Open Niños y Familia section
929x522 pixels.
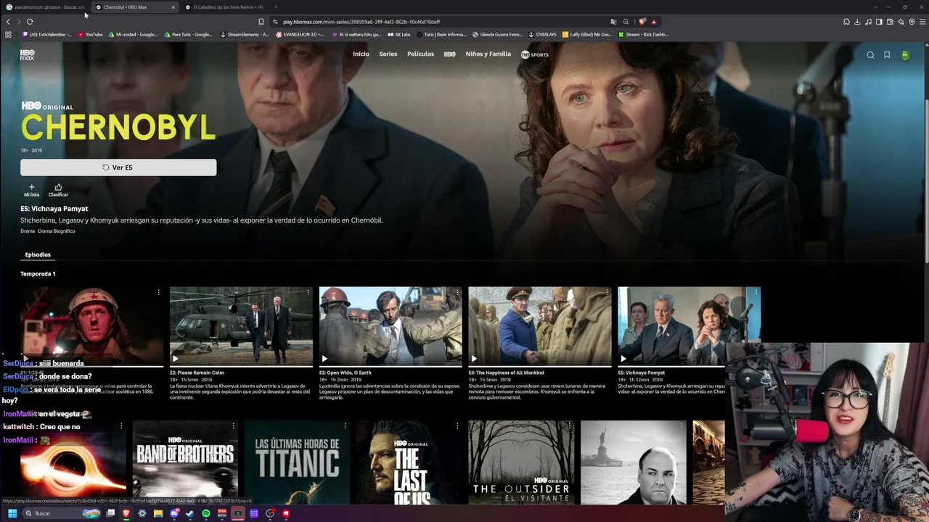pyautogui.click(x=488, y=54)
